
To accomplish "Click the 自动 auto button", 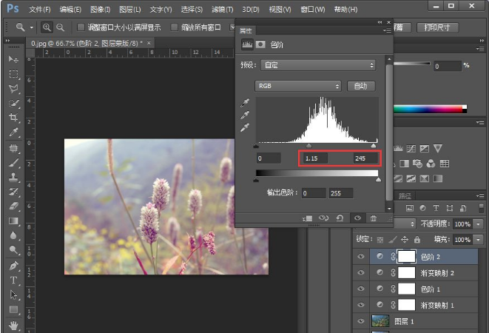I will (x=360, y=86).
